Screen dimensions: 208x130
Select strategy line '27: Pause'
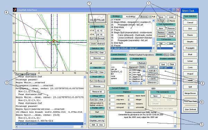tap(131, 30)
